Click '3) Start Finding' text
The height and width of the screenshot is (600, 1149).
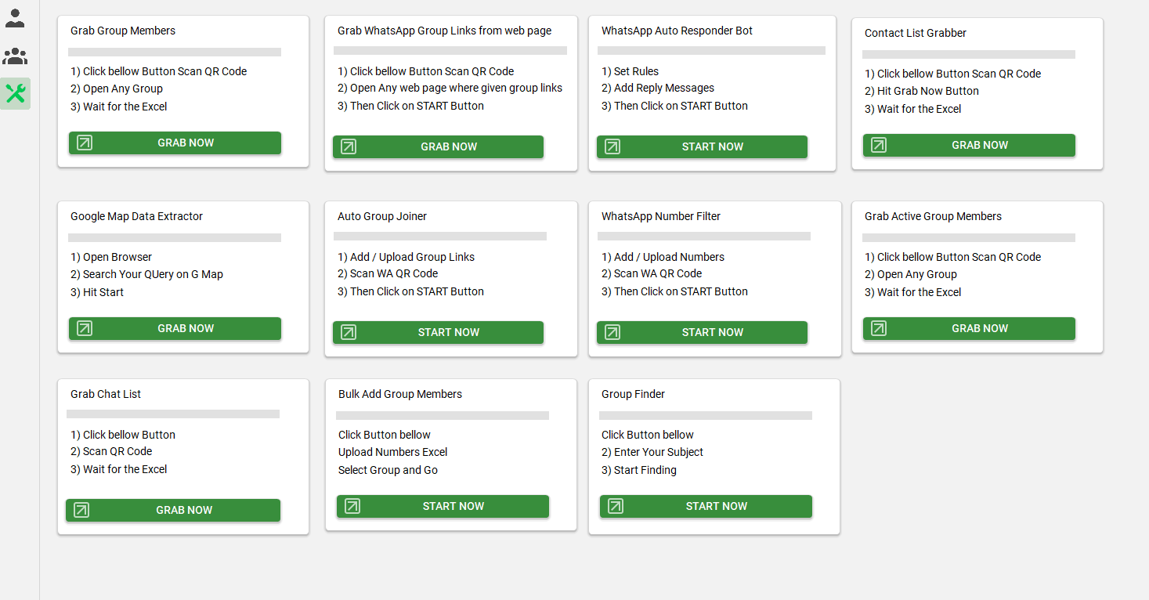(x=639, y=470)
